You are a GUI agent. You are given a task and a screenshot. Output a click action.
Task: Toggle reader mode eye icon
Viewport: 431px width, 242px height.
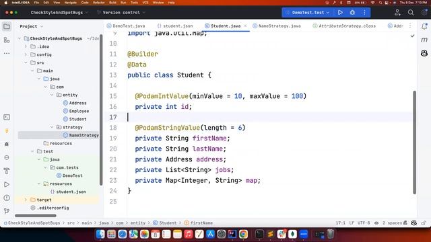coord(376,223)
